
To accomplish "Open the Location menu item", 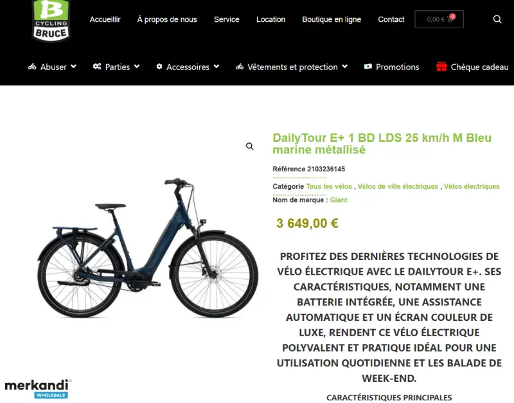I will click(270, 19).
